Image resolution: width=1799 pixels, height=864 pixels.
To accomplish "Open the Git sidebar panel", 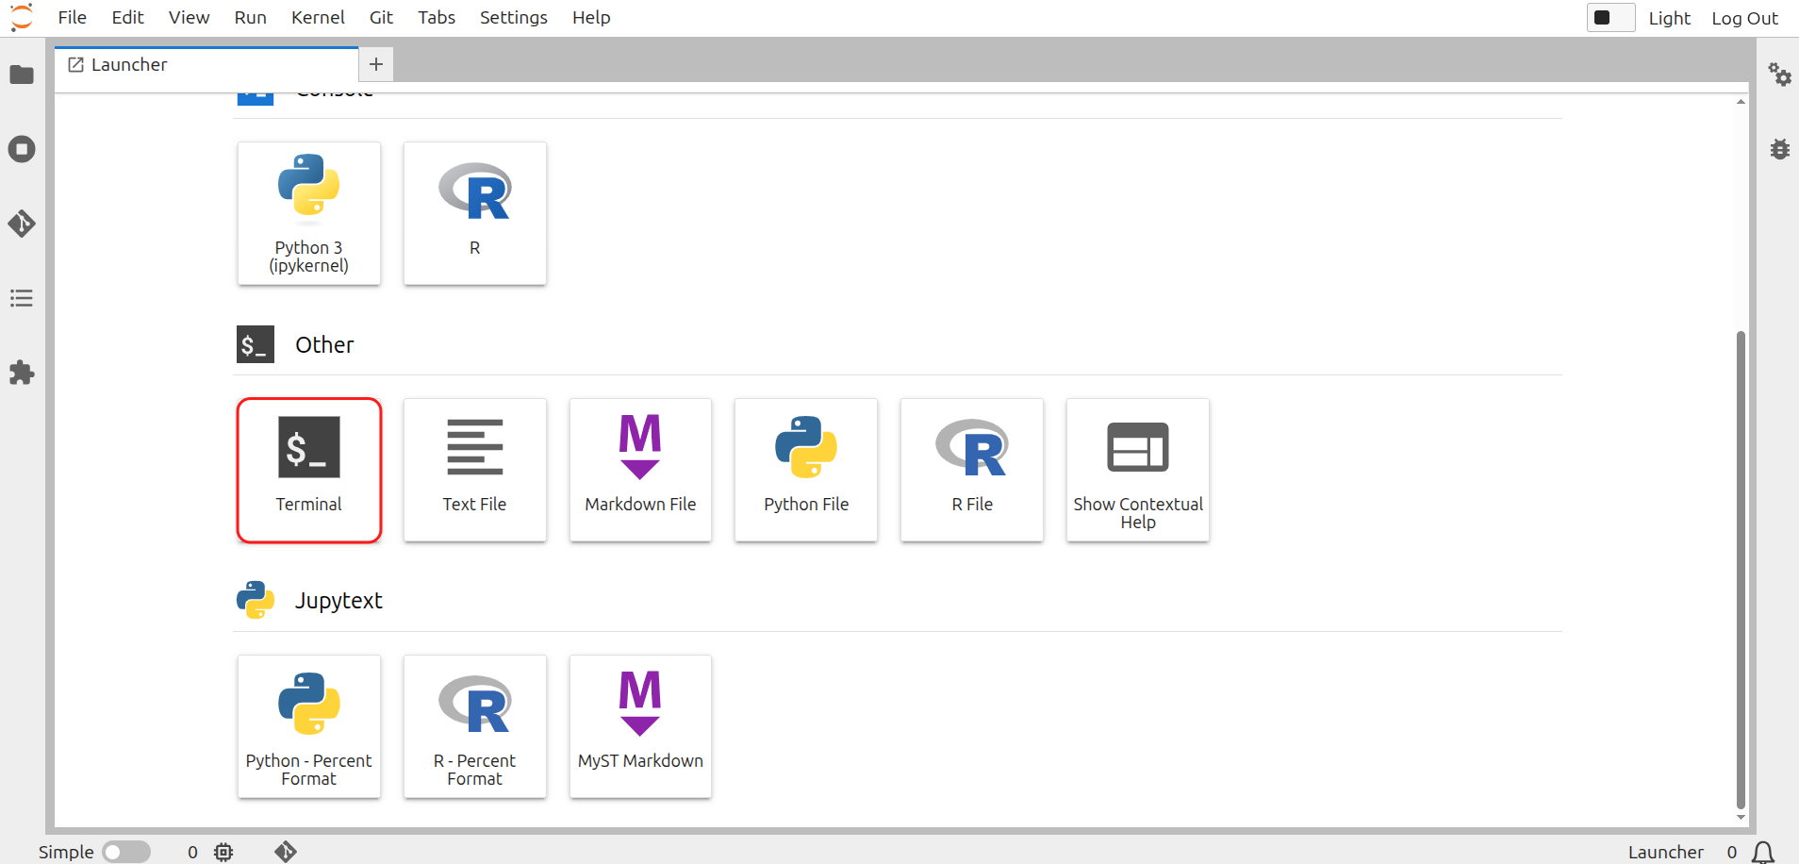I will pos(22,224).
